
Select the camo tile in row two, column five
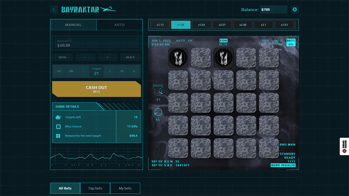269,80
